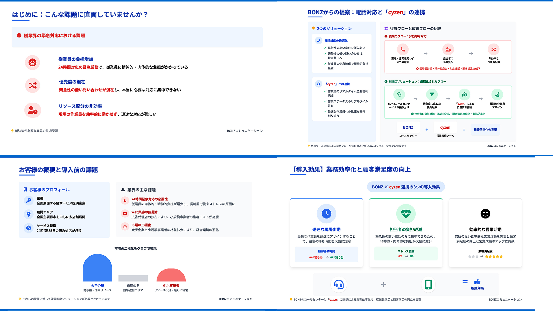Click the BONZ × cyzen 連携の3つの導入効果 pill
The width and height of the screenshot is (553, 311).
406,187
